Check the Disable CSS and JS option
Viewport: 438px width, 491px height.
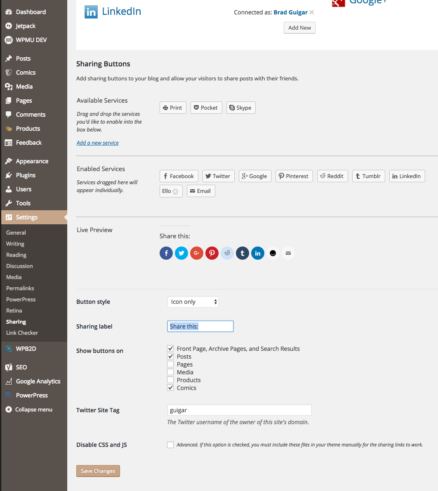(x=170, y=445)
